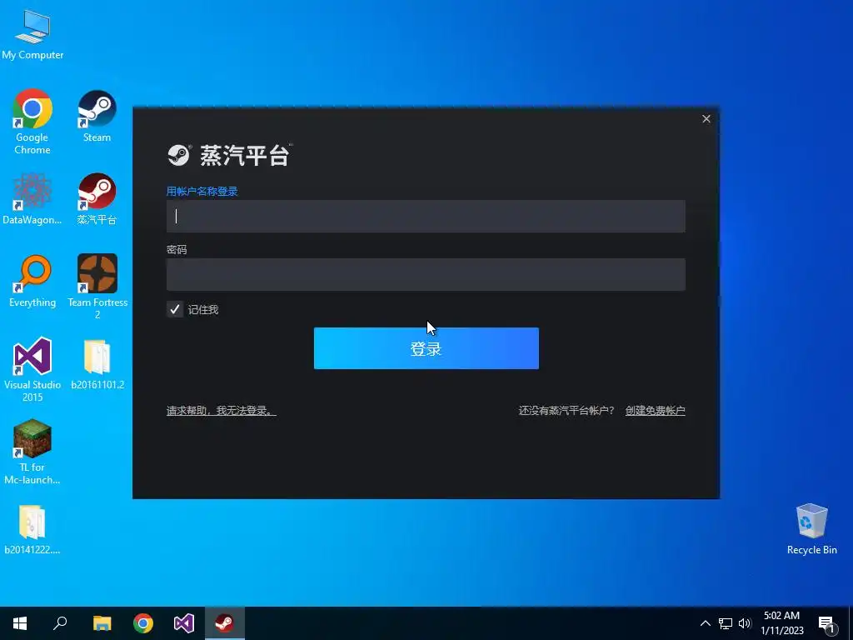
Task: Launch TL for Mc-launcher desktop shortcut
Action: coord(32,452)
